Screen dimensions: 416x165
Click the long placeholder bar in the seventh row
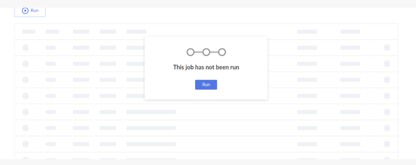tap(151, 144)
